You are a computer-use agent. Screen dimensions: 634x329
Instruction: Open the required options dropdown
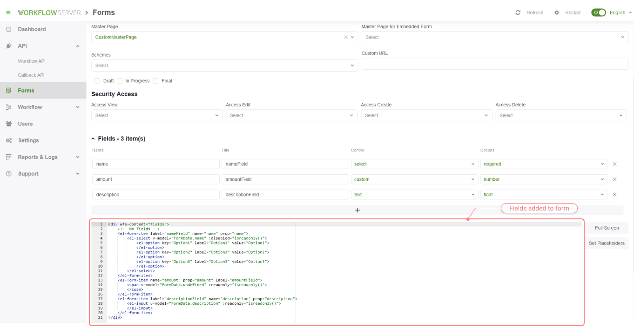pos(544,164)
